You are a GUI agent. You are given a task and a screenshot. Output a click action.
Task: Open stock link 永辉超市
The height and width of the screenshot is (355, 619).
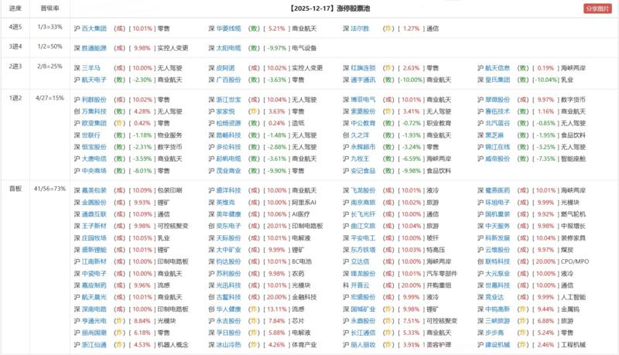click(363, 147)
